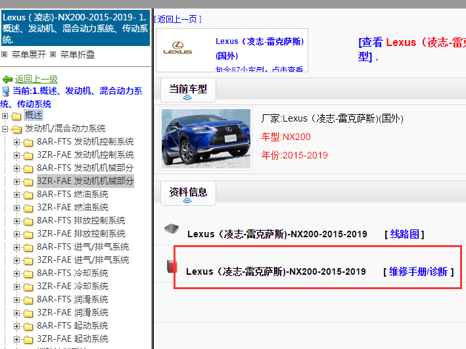The image size is (466, 349).
Task: Expand 8AR-FTS 润滑系统 node
Action: [16, 300]
